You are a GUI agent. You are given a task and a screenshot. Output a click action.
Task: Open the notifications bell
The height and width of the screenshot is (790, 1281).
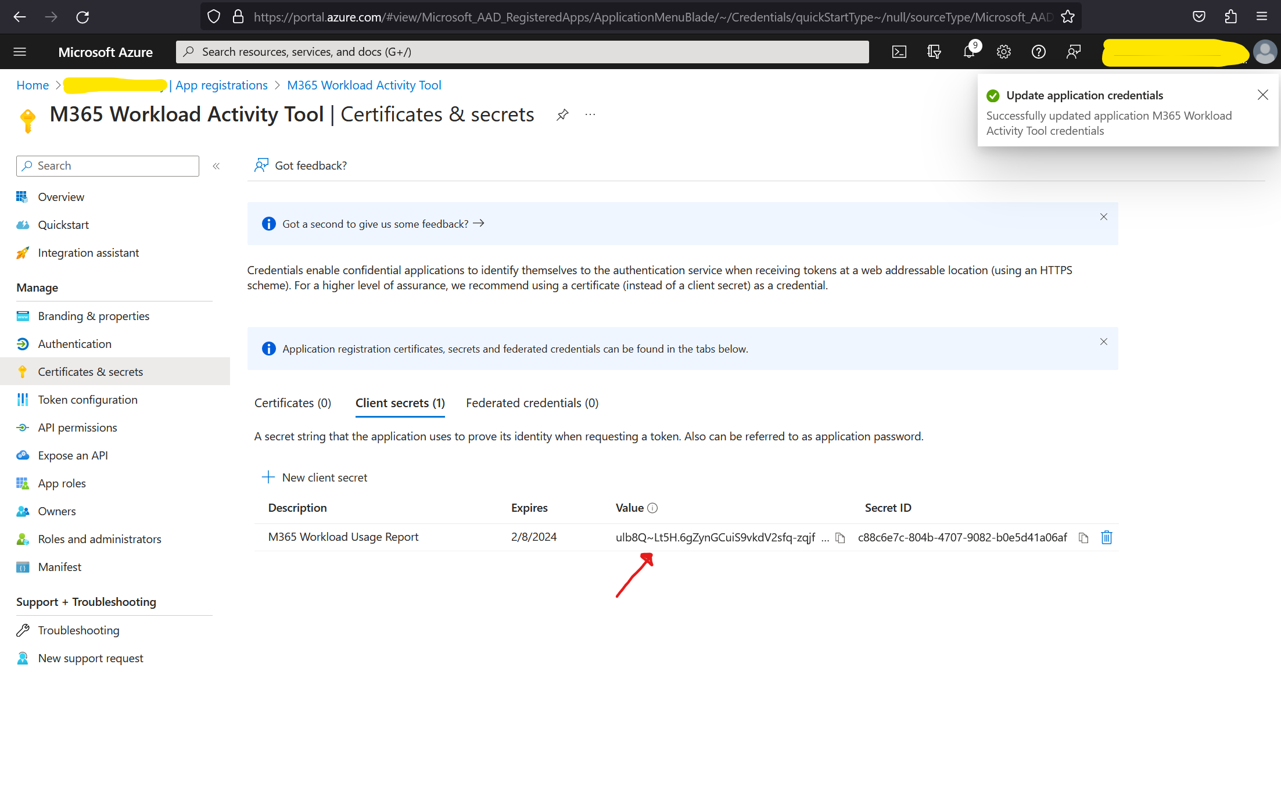tap(969, 52)
